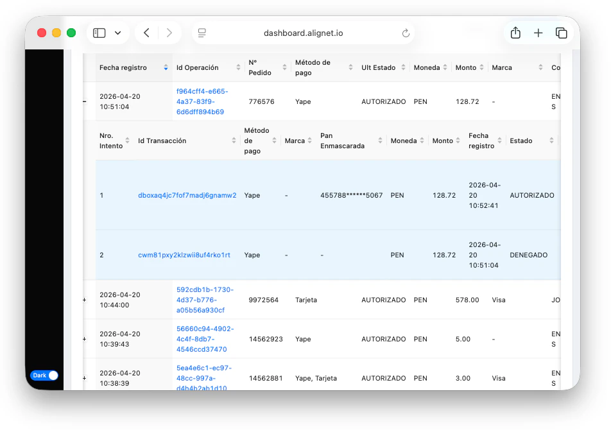Open a new browser tab
Image resolution: width=611 pixels, height=430 pixels.
coord(538,33)
